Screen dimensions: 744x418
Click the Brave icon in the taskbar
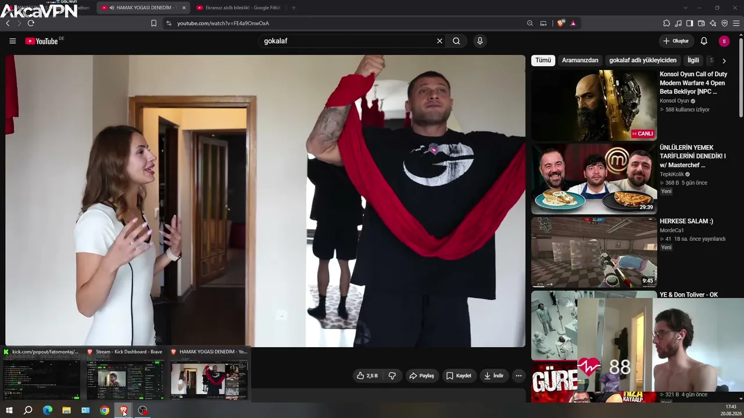coord(124,410)
